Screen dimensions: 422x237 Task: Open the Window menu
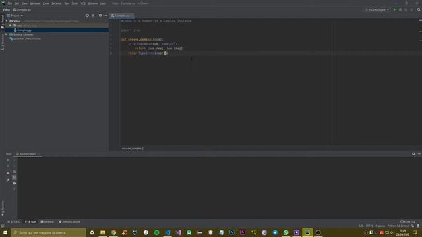pos(93,3)
